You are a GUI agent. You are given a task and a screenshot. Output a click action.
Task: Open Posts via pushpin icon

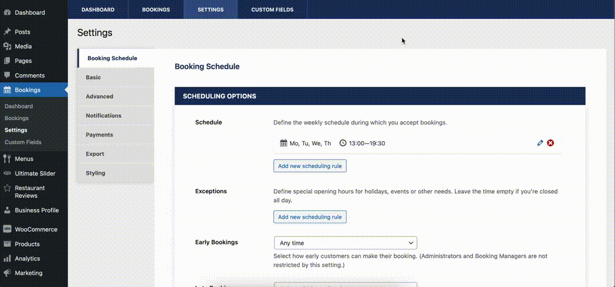pyautogui.click(x=7, y=32)
